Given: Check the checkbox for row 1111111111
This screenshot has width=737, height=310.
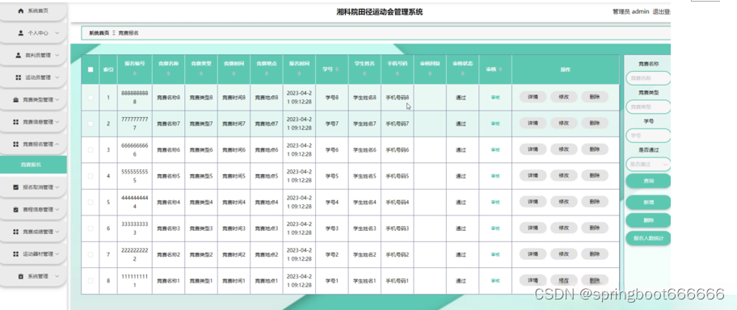Looking at the screenshot, I should coord(91,281).
